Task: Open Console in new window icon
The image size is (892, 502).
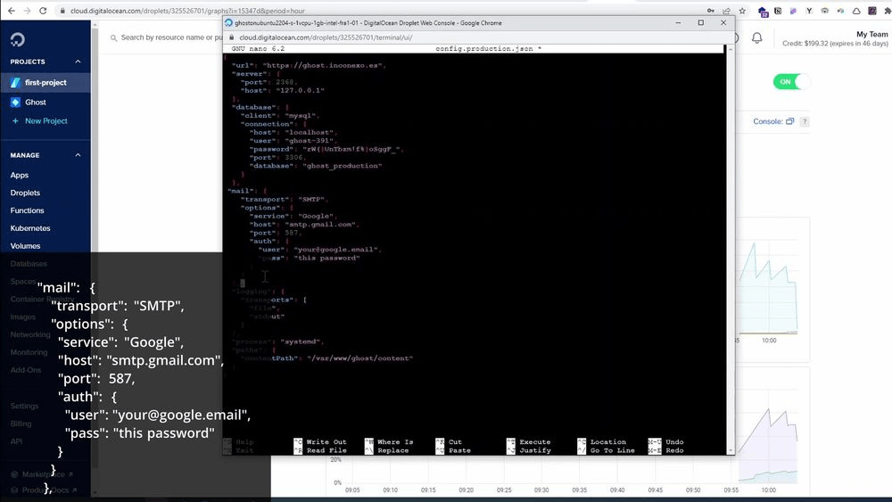Action: [x=789, y=121]
